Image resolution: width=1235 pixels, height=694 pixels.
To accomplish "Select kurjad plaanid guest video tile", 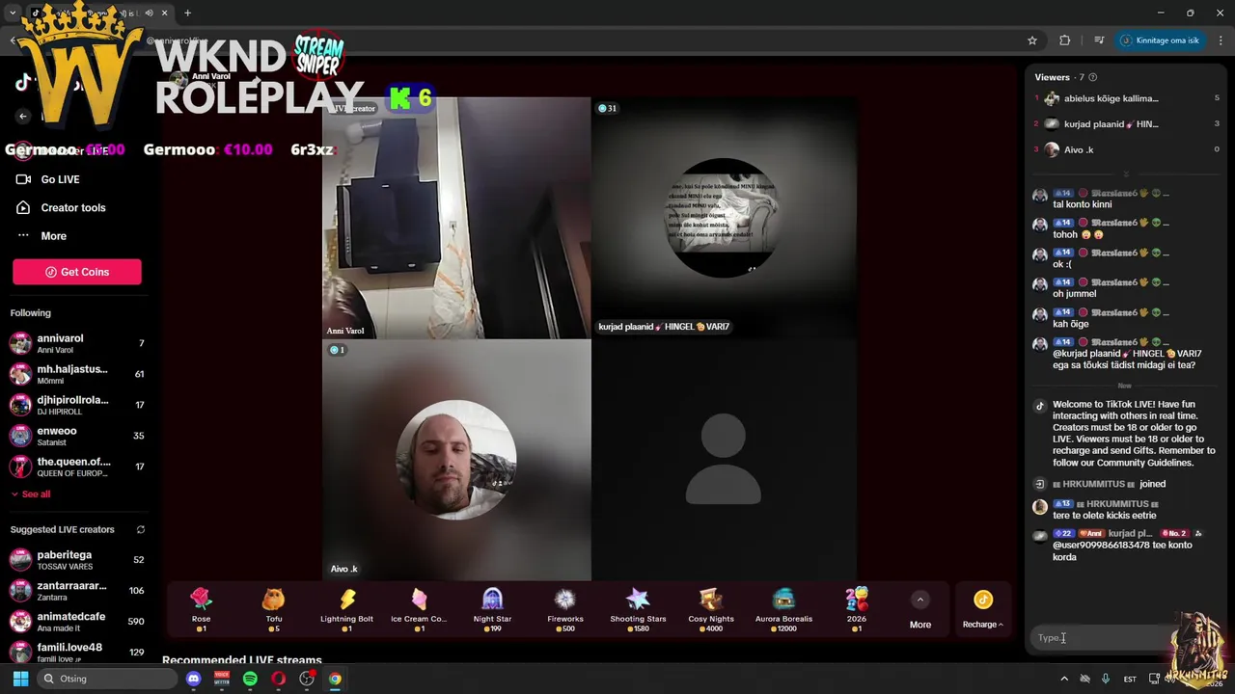I will tap(724, 218).
